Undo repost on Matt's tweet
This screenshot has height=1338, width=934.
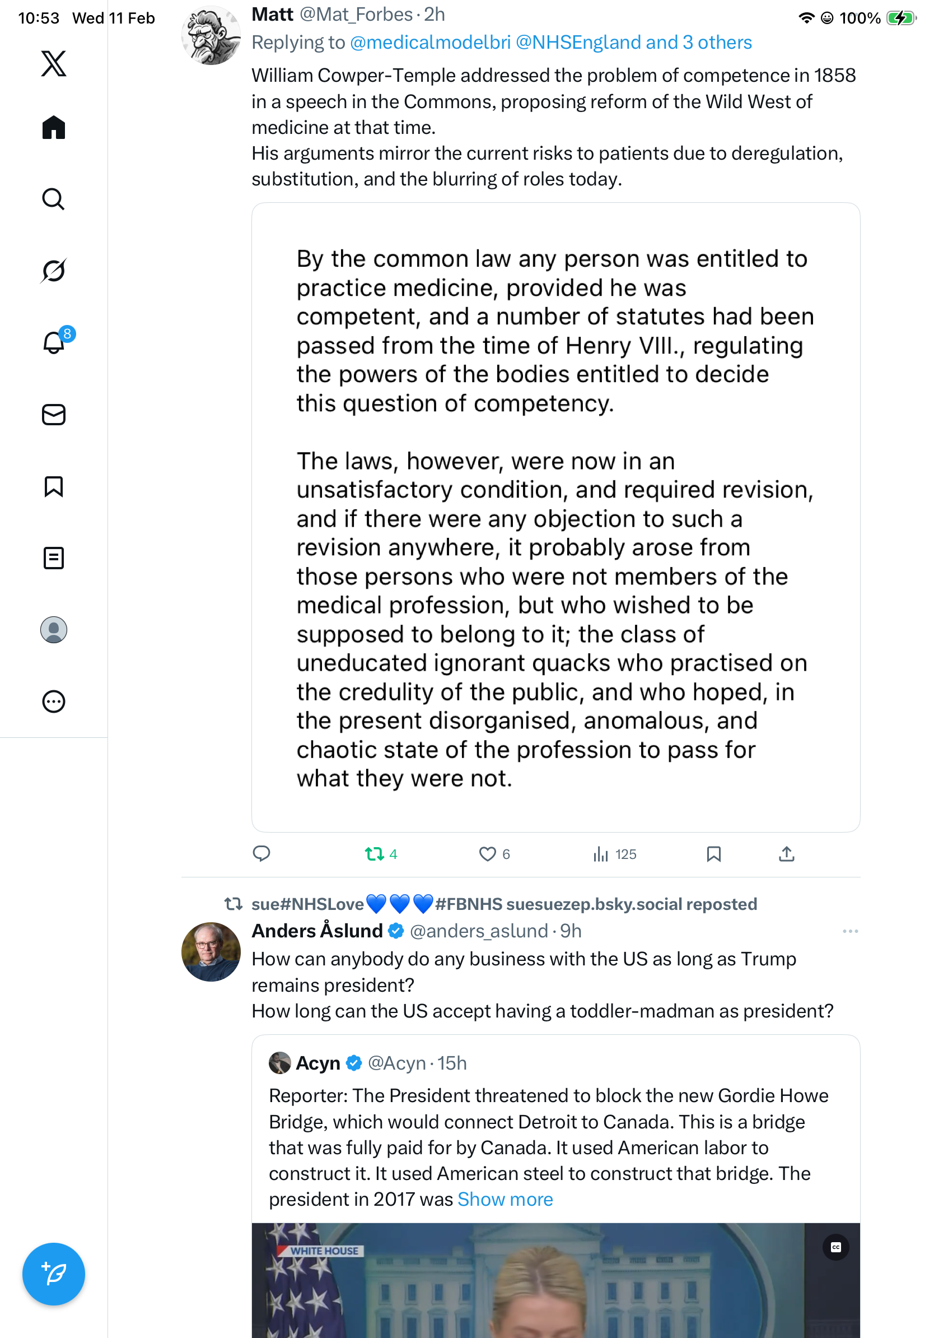tap(375, 854)
